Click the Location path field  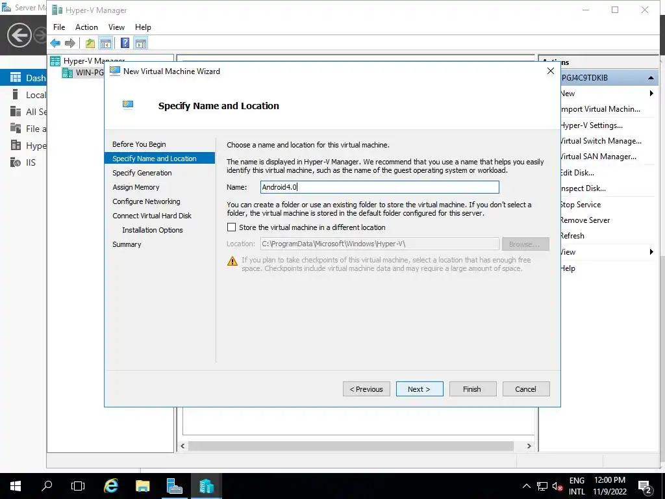379,244
